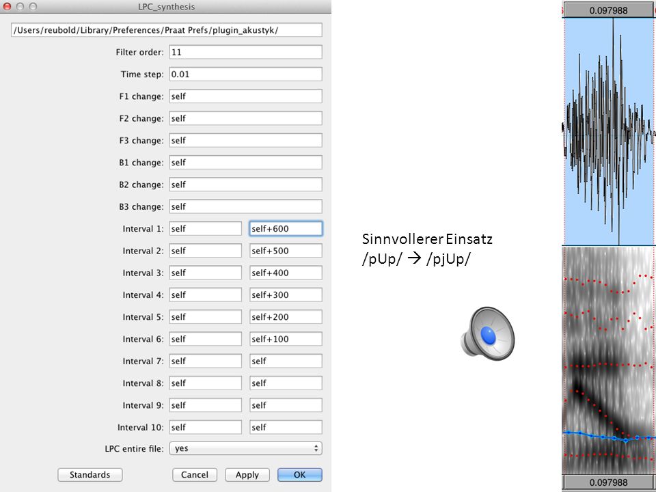Click Interval 10 second field
Image resolution: width=656 pixels, height=492 pixels.
click(286, 428)
